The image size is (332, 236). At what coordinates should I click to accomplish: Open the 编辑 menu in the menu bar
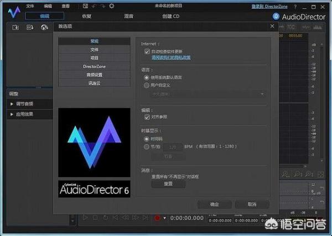pyautogui.click(x=48, y=6)
